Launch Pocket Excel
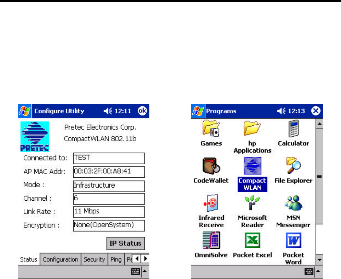The width and height of the screenshot is (341, 279). pyautogui.click(x=252, y=240)
